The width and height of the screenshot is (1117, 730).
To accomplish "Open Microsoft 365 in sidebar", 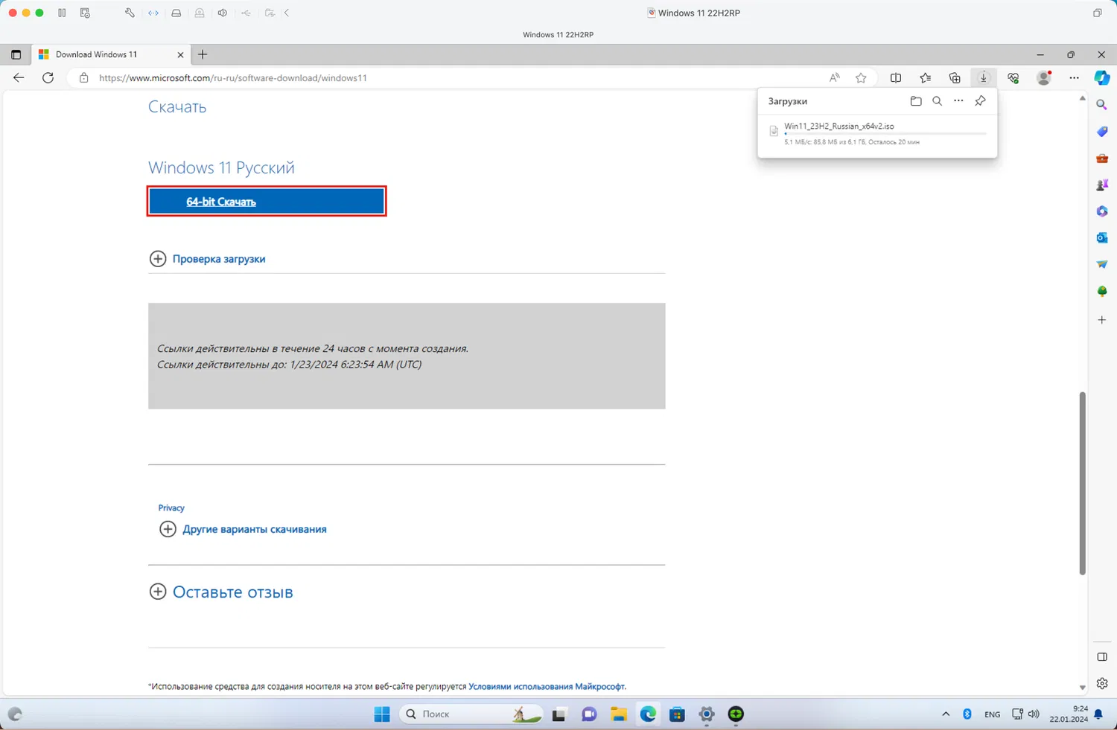I will pos(1102,211).
